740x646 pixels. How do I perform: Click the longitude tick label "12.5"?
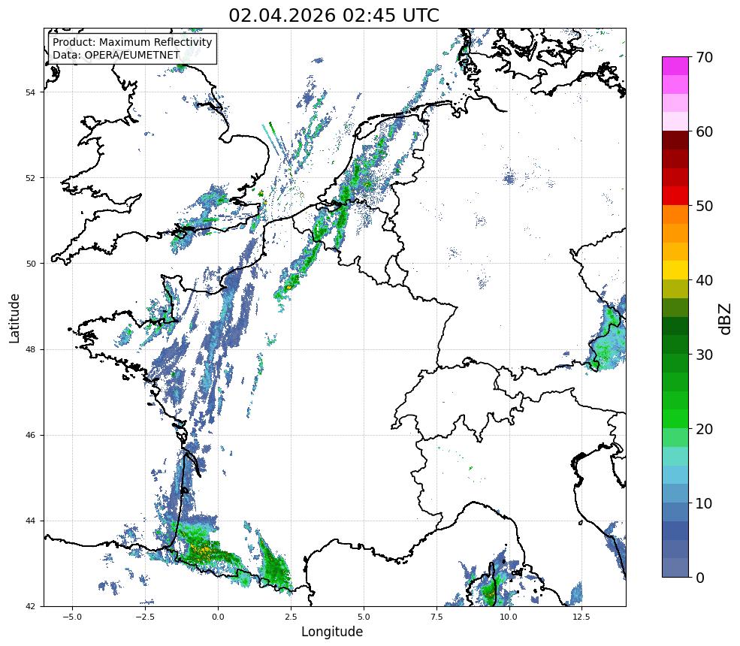[581, 617]
